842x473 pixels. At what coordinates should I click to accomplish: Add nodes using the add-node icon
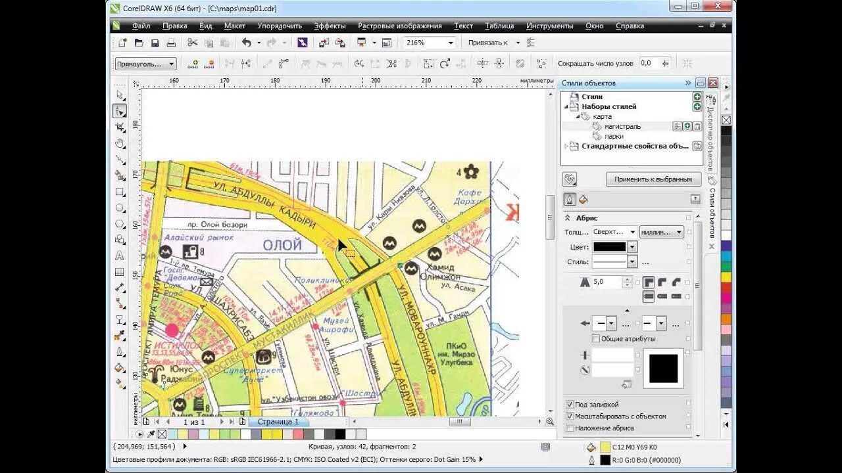(x=193, y=64)
